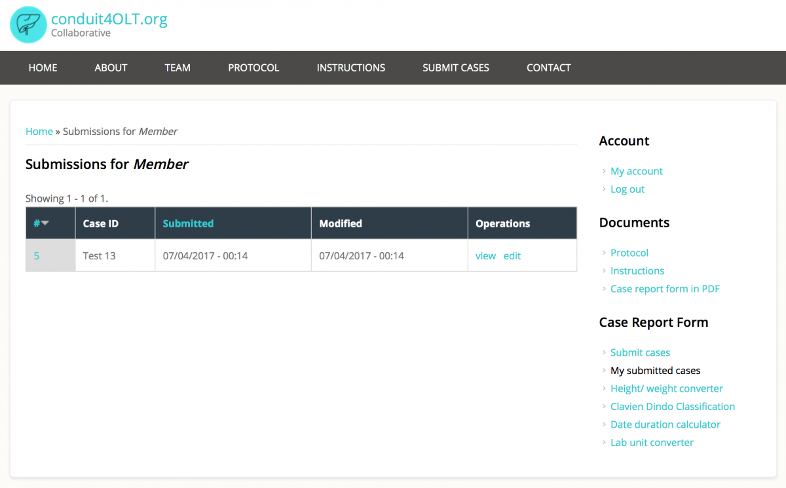
Task: Go to the ABOUT page
Action: (111, 67)
